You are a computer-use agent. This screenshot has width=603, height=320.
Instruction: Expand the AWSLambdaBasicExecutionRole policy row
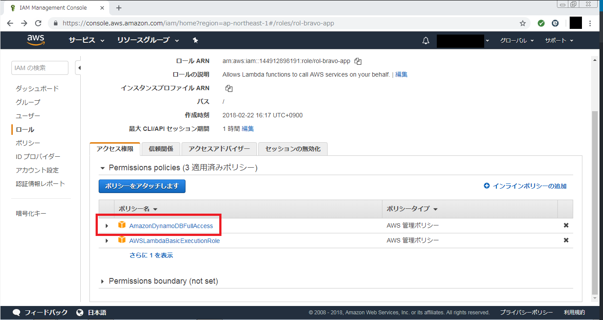[x=107, y=241]
